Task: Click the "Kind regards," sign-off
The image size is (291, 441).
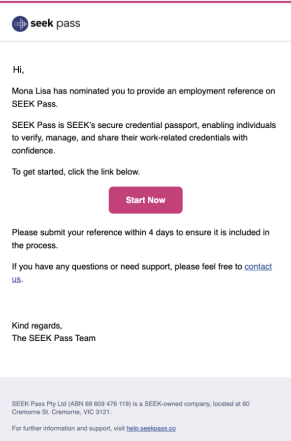Action: [37, 325]
